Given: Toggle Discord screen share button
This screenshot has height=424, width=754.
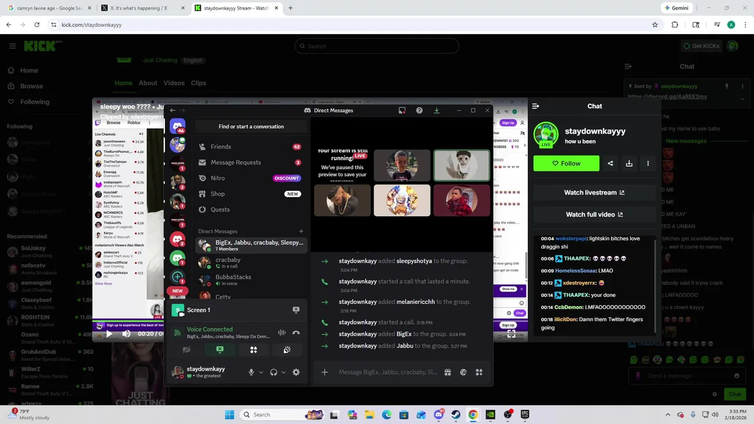Looking at the screenshot, I should tap(220, 350).
